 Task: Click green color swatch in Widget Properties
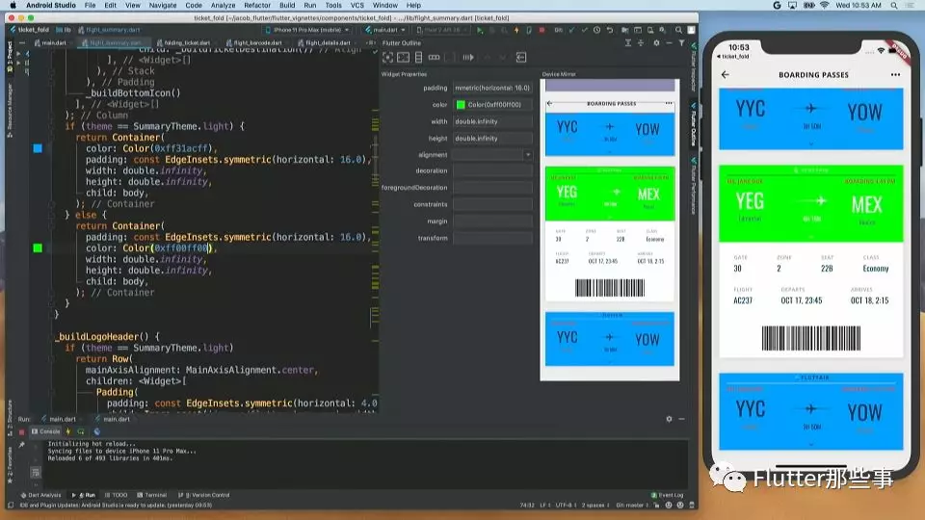pos(461,105)
